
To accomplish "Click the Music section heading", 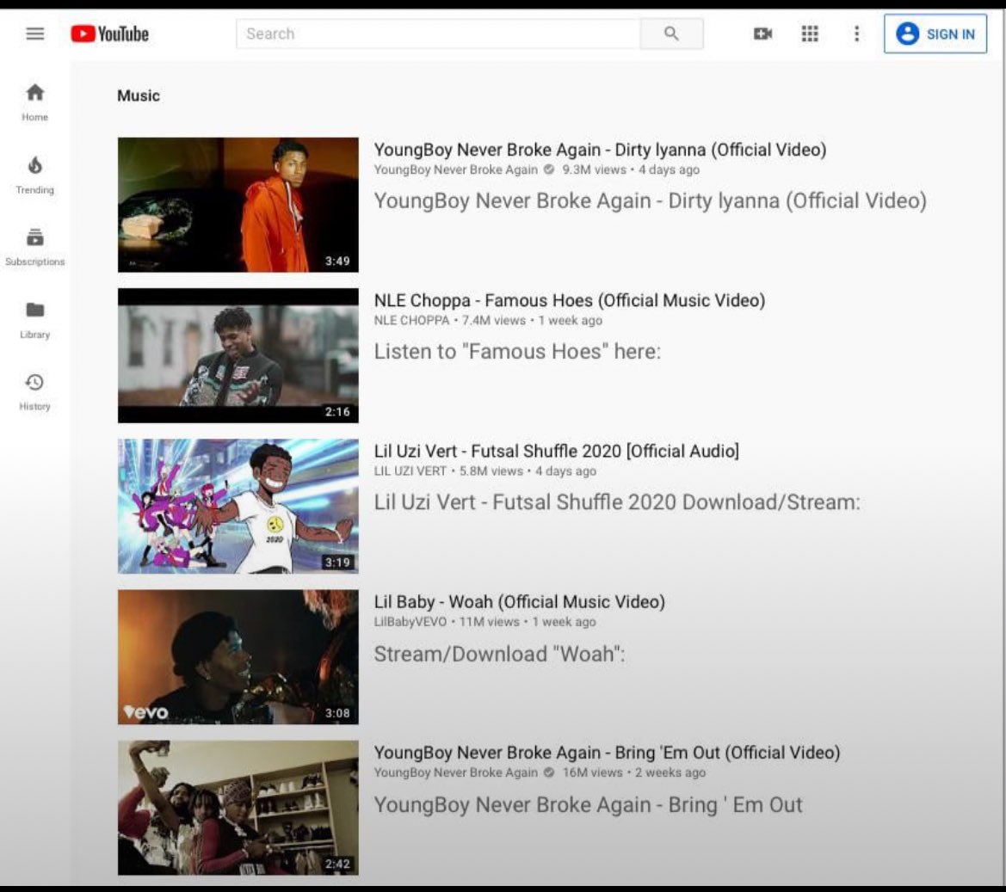I will [x=138, y=95].
